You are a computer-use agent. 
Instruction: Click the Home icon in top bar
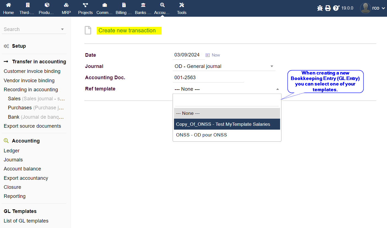pyautogui.click(x=8, y=5)
